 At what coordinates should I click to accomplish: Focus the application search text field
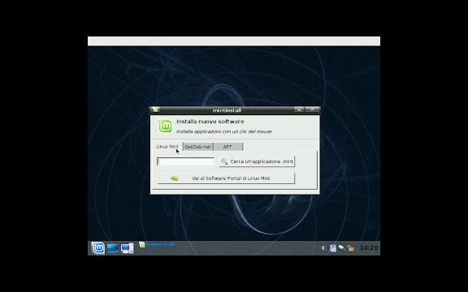pyautogui.click(x=185, y=161)
